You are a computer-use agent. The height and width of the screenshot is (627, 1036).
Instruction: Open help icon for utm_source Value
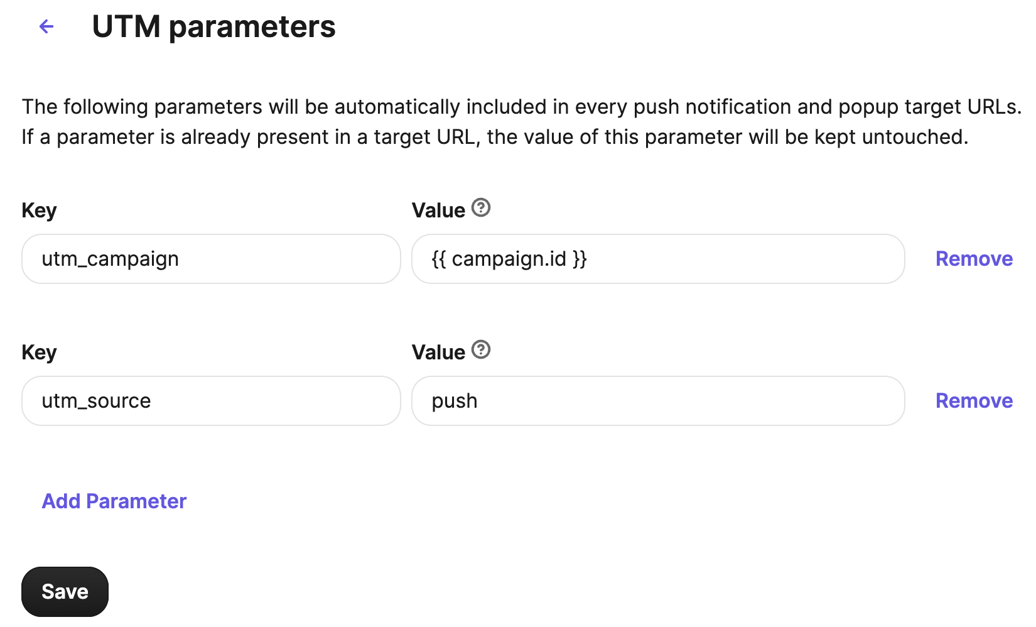(x=481, y=349)
